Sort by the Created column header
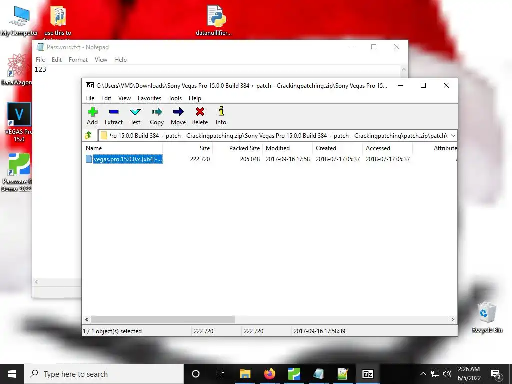 (337, 148)
